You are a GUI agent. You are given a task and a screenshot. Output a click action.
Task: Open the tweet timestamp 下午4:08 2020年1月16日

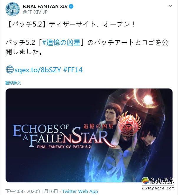pyautogui.click(x=32, y=191)
